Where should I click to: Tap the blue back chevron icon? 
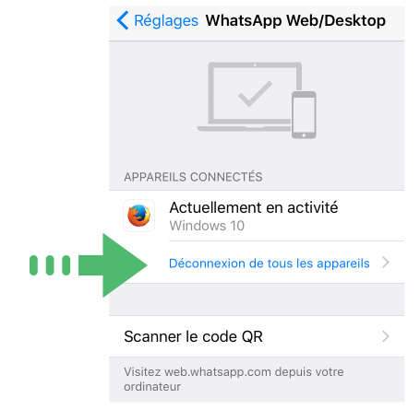pyautogui.click(x=123, y=20)
